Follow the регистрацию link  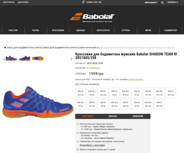click(x=136, y=79)
